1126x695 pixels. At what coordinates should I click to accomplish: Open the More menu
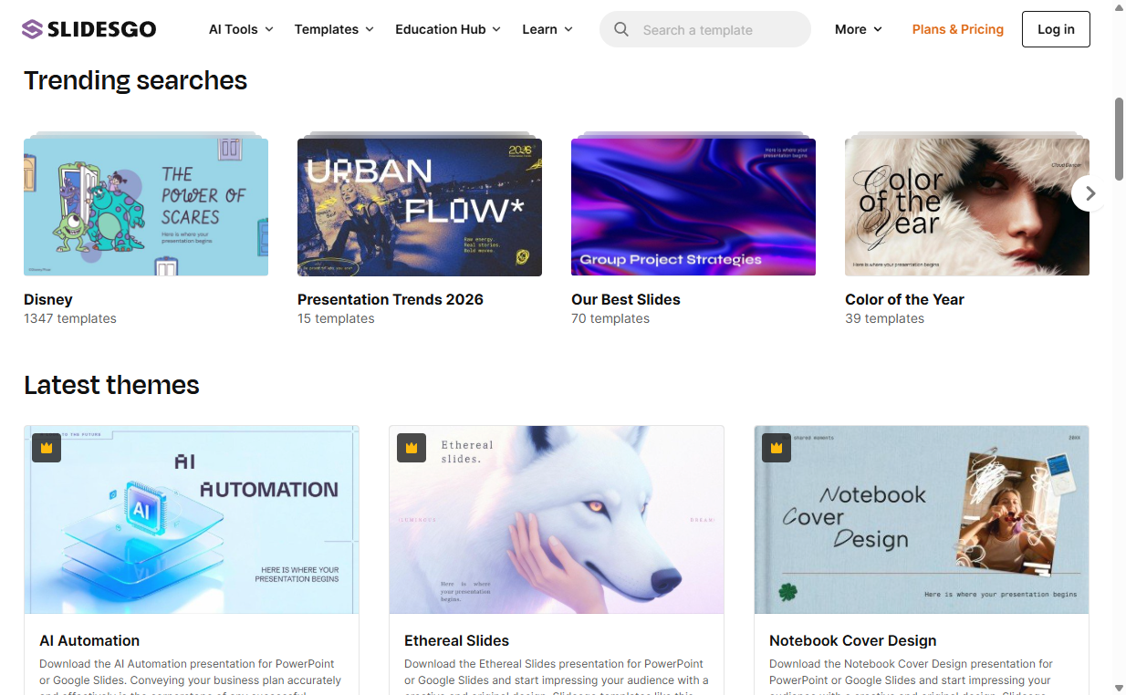pos(859,29)
